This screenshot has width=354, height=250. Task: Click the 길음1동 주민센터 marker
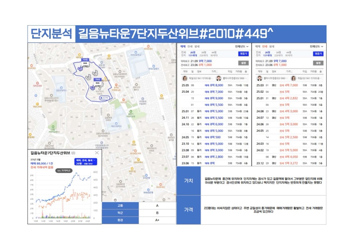tap(102, 65)
